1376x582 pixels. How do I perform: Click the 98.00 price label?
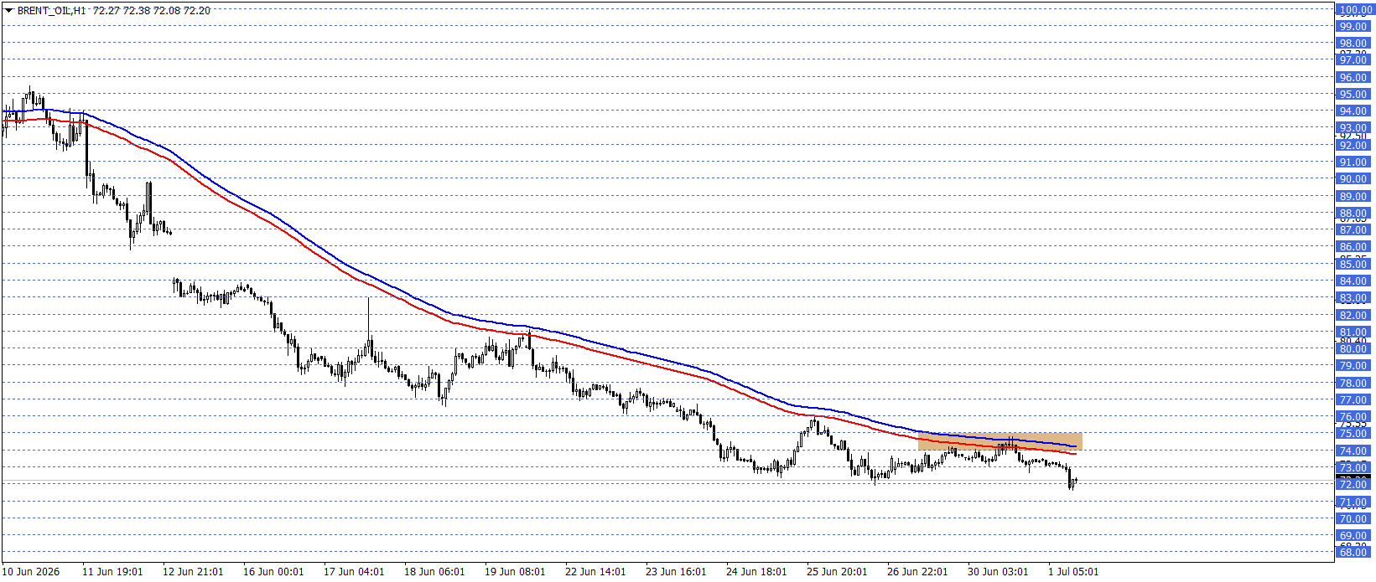pos(1353,44)
